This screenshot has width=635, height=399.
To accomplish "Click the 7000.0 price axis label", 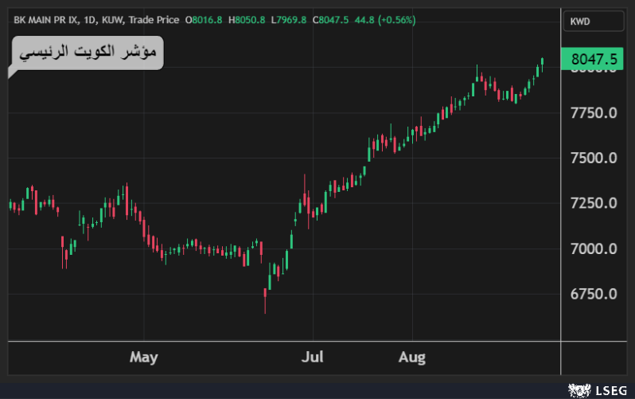I will (594, 249).
